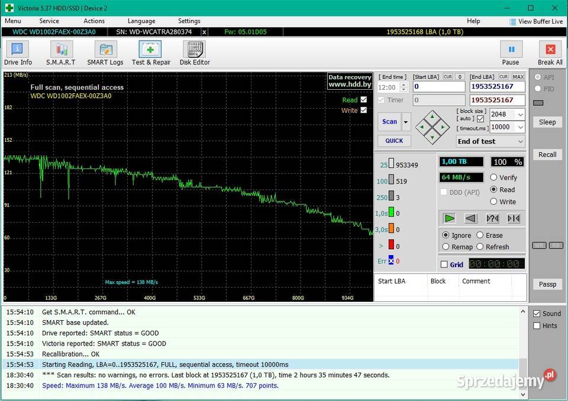Click the x button beside the serial number
This screenshot has width=568, height=401.
(204, 32)
